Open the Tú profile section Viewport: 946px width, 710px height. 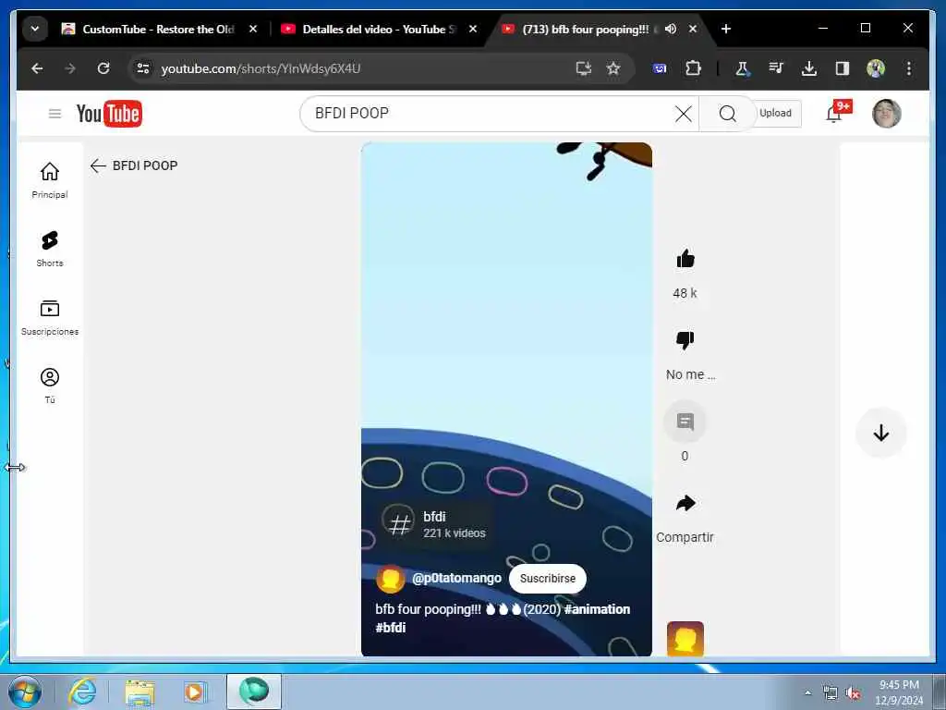(x=50, y=386)
